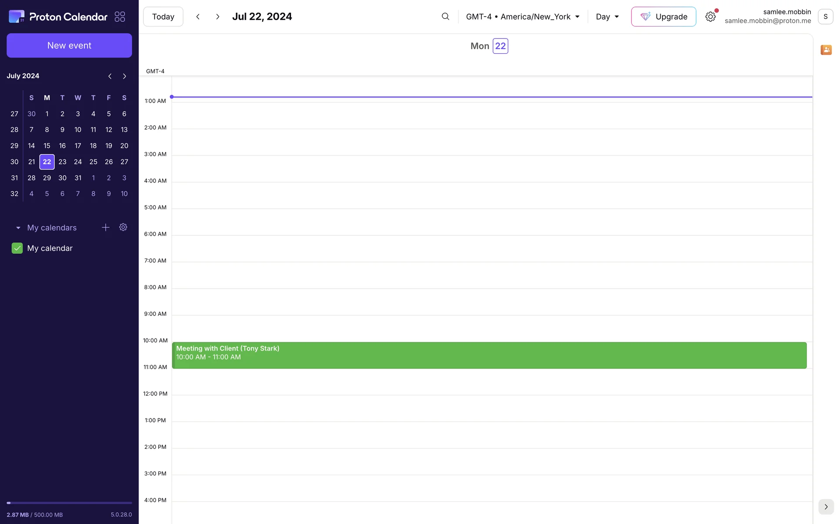Open the contacts side panel icon
The width and height of the screenshot is (839, 524).
826,50
